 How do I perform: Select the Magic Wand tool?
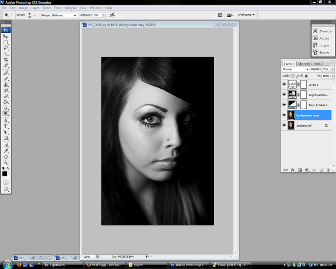pos(6,54)
